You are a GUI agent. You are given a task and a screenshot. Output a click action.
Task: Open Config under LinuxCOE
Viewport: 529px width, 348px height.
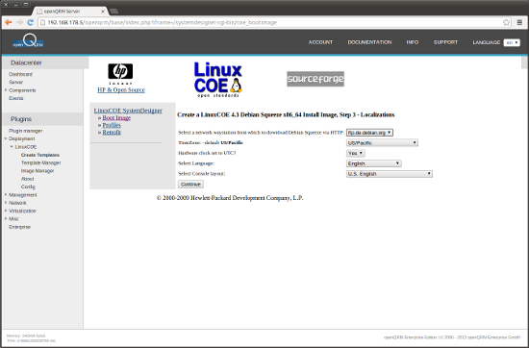pos(28,186)
